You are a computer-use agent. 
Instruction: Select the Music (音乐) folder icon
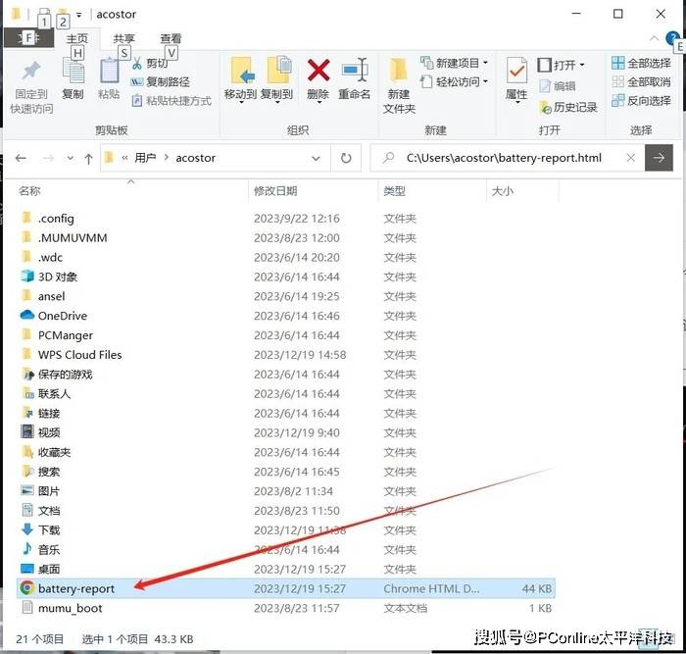(27, 549)
